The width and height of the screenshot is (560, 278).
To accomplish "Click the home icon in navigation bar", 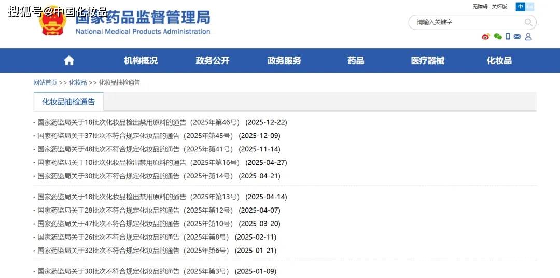I will click(69, 61).
